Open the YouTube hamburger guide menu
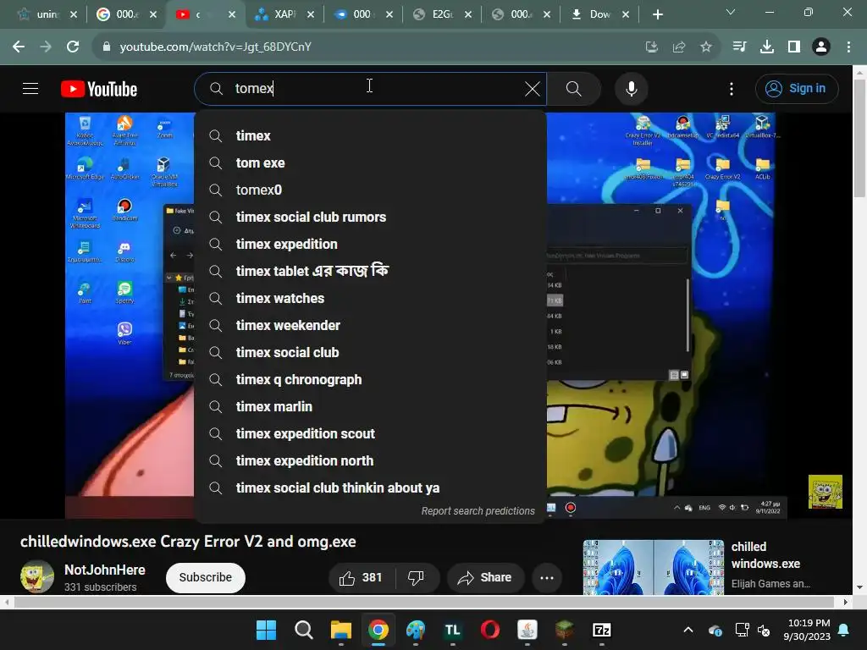The image size is (867, 650). click(x=30, y=88)
